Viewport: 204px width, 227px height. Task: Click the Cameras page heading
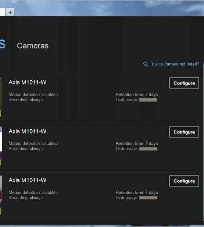coord(33,46)
